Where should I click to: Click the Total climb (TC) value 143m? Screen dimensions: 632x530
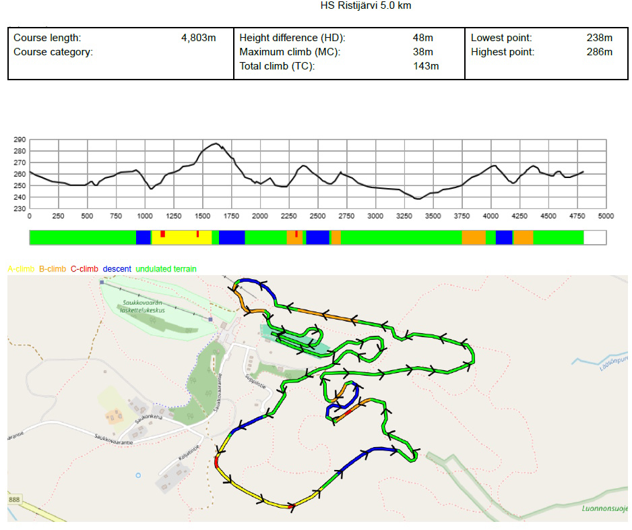426,66
